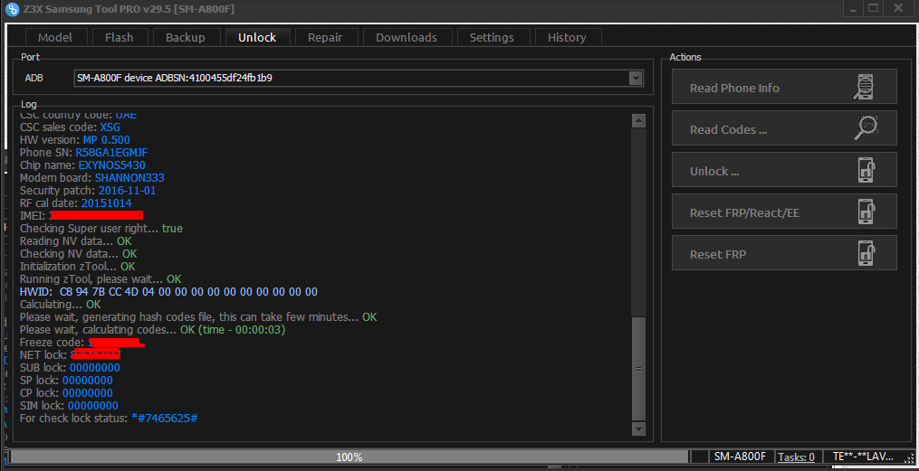Click the TE**-**LAV status bar entry
This screenshot has height=471, width=919.
[864, 457]
